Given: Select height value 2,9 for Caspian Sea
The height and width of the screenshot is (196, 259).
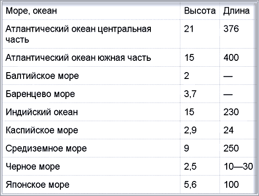Looking at the screenshot, I should click(x=190, y=130).
